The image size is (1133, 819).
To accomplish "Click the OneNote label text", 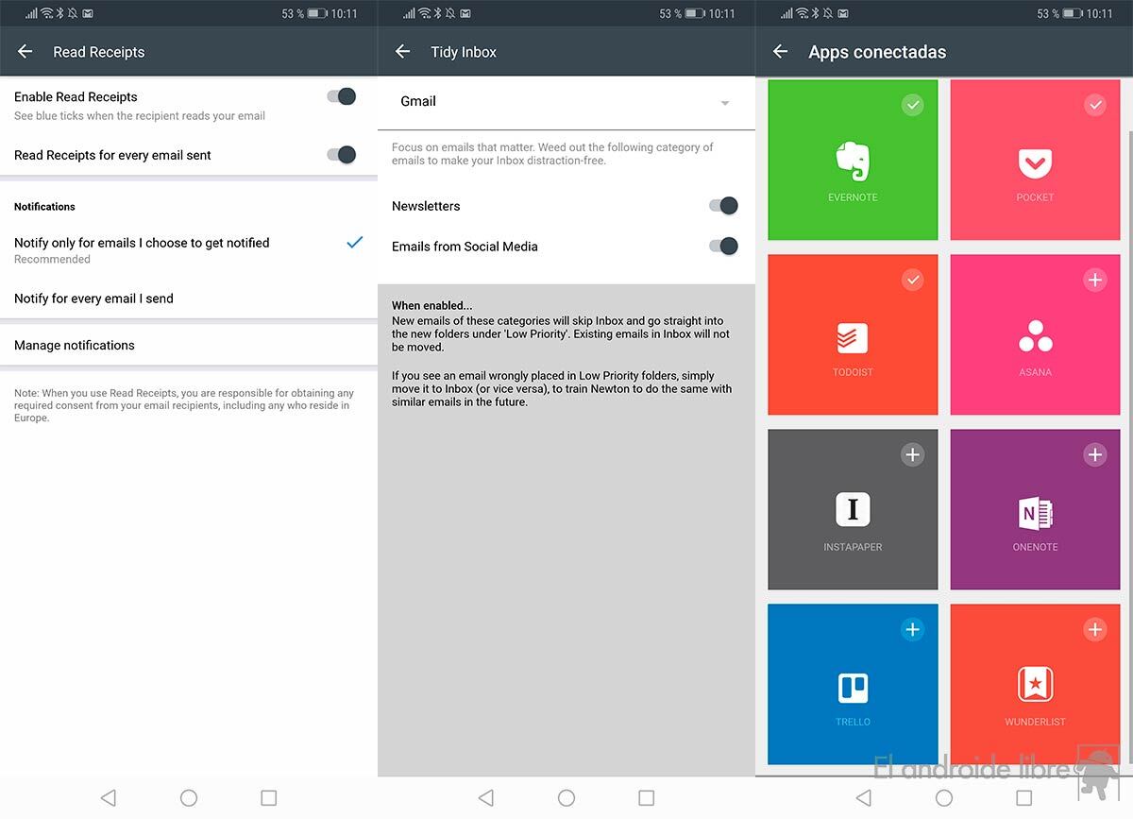I will pos(1035,547).
